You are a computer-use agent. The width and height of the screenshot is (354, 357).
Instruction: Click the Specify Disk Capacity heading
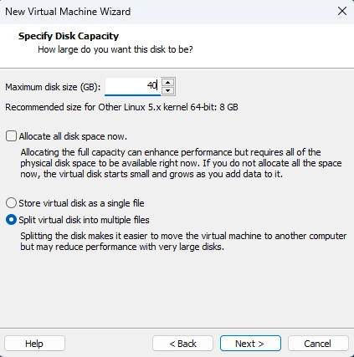pyautogui.click(x=69, y=36)
